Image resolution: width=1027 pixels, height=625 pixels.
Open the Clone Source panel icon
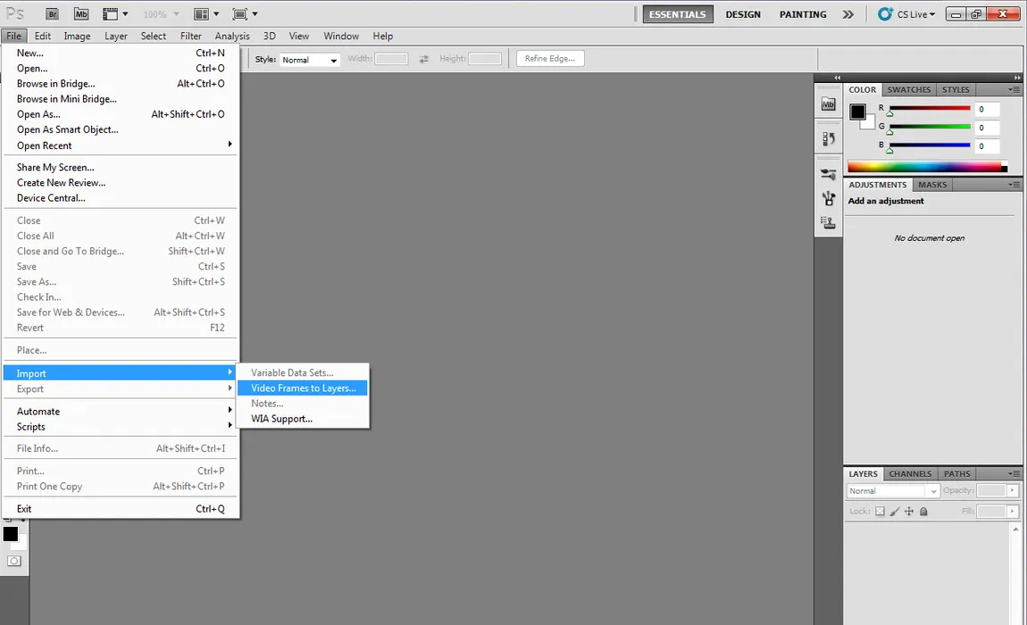[829, 222]
